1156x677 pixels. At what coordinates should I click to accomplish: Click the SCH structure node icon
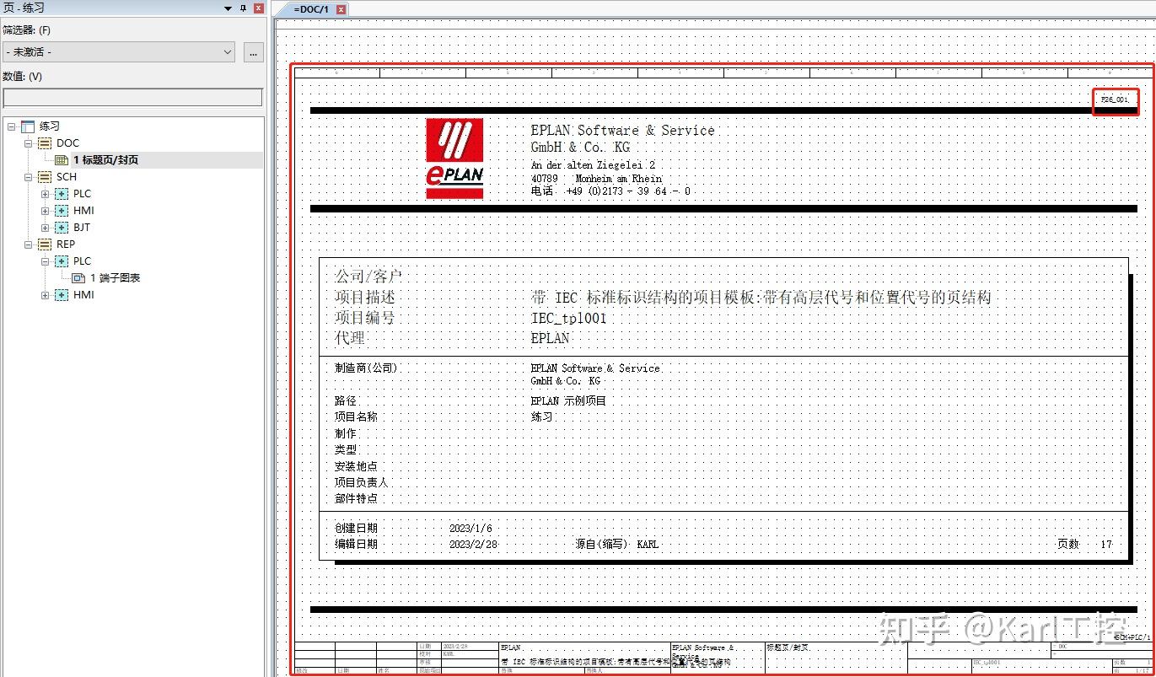[44, 177]
